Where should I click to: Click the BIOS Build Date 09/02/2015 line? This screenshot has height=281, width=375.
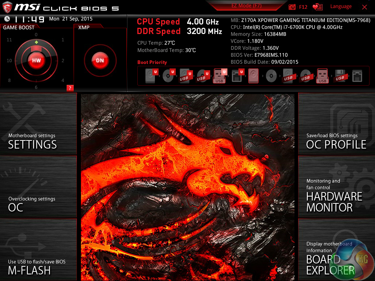[264, 62]
